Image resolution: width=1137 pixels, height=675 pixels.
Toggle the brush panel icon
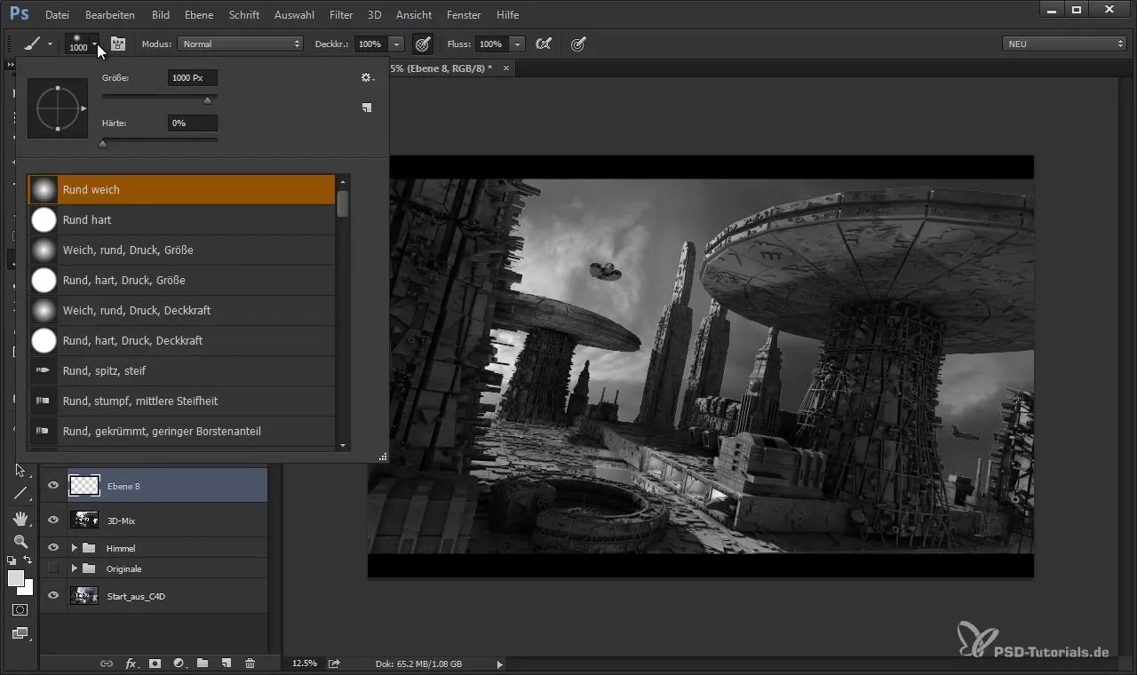click(x=118, y=44)
